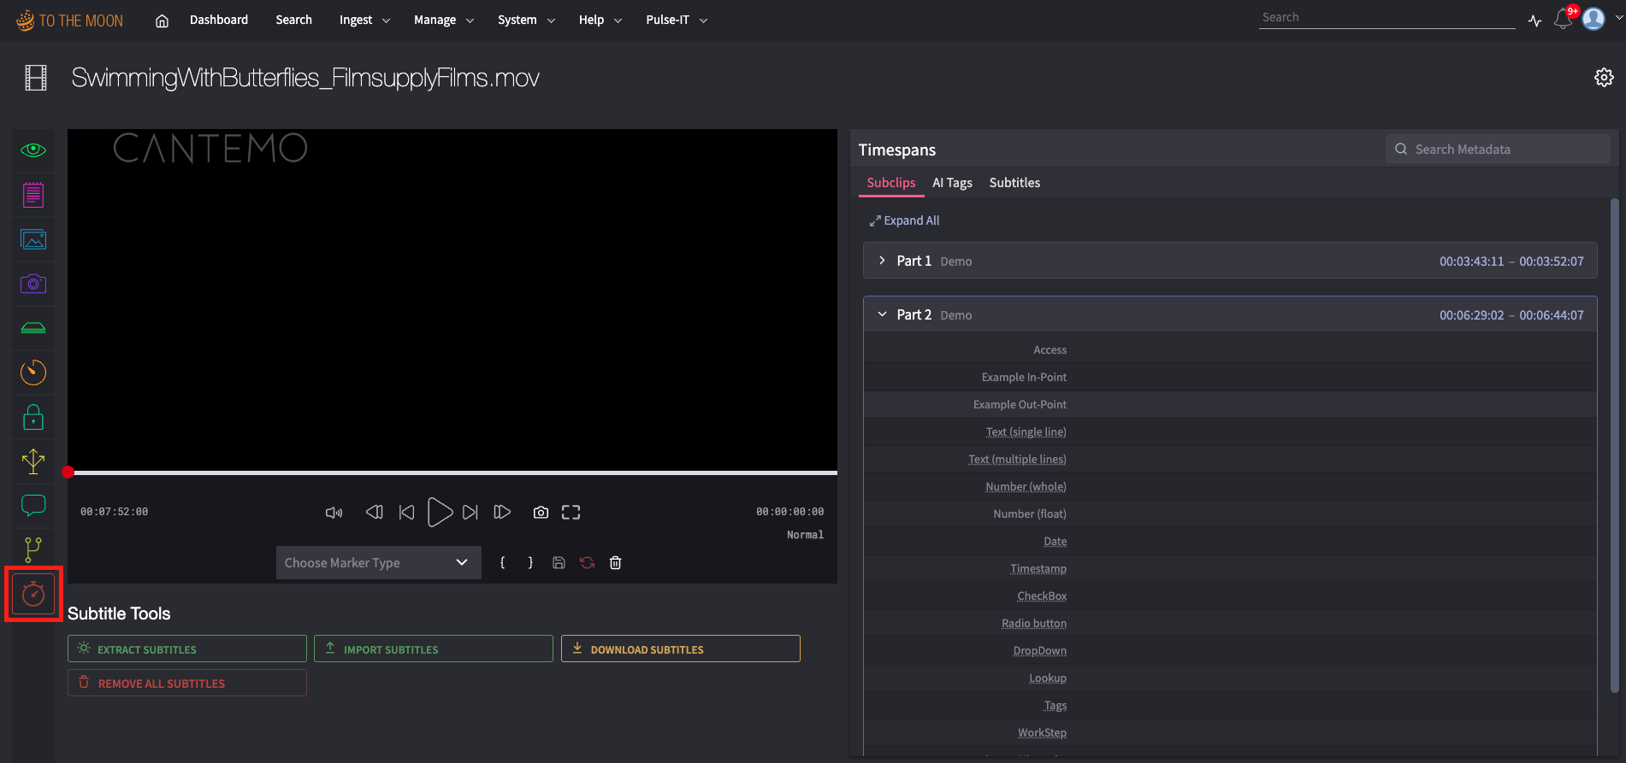Click the red playhead on seek bar

coord(68,472)
